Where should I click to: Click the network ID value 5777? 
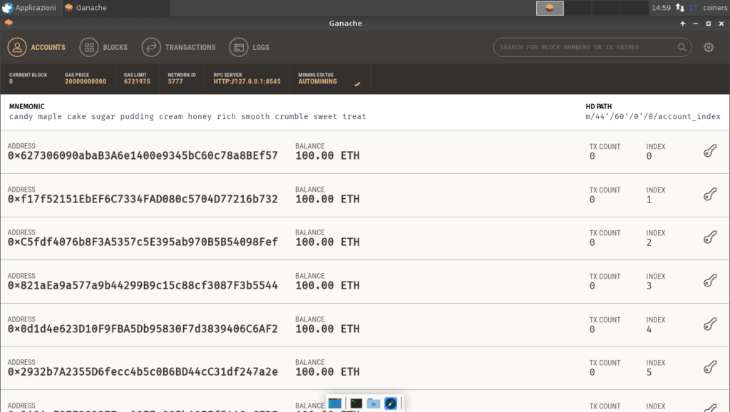pyautogui.click(x=175, y=81)
